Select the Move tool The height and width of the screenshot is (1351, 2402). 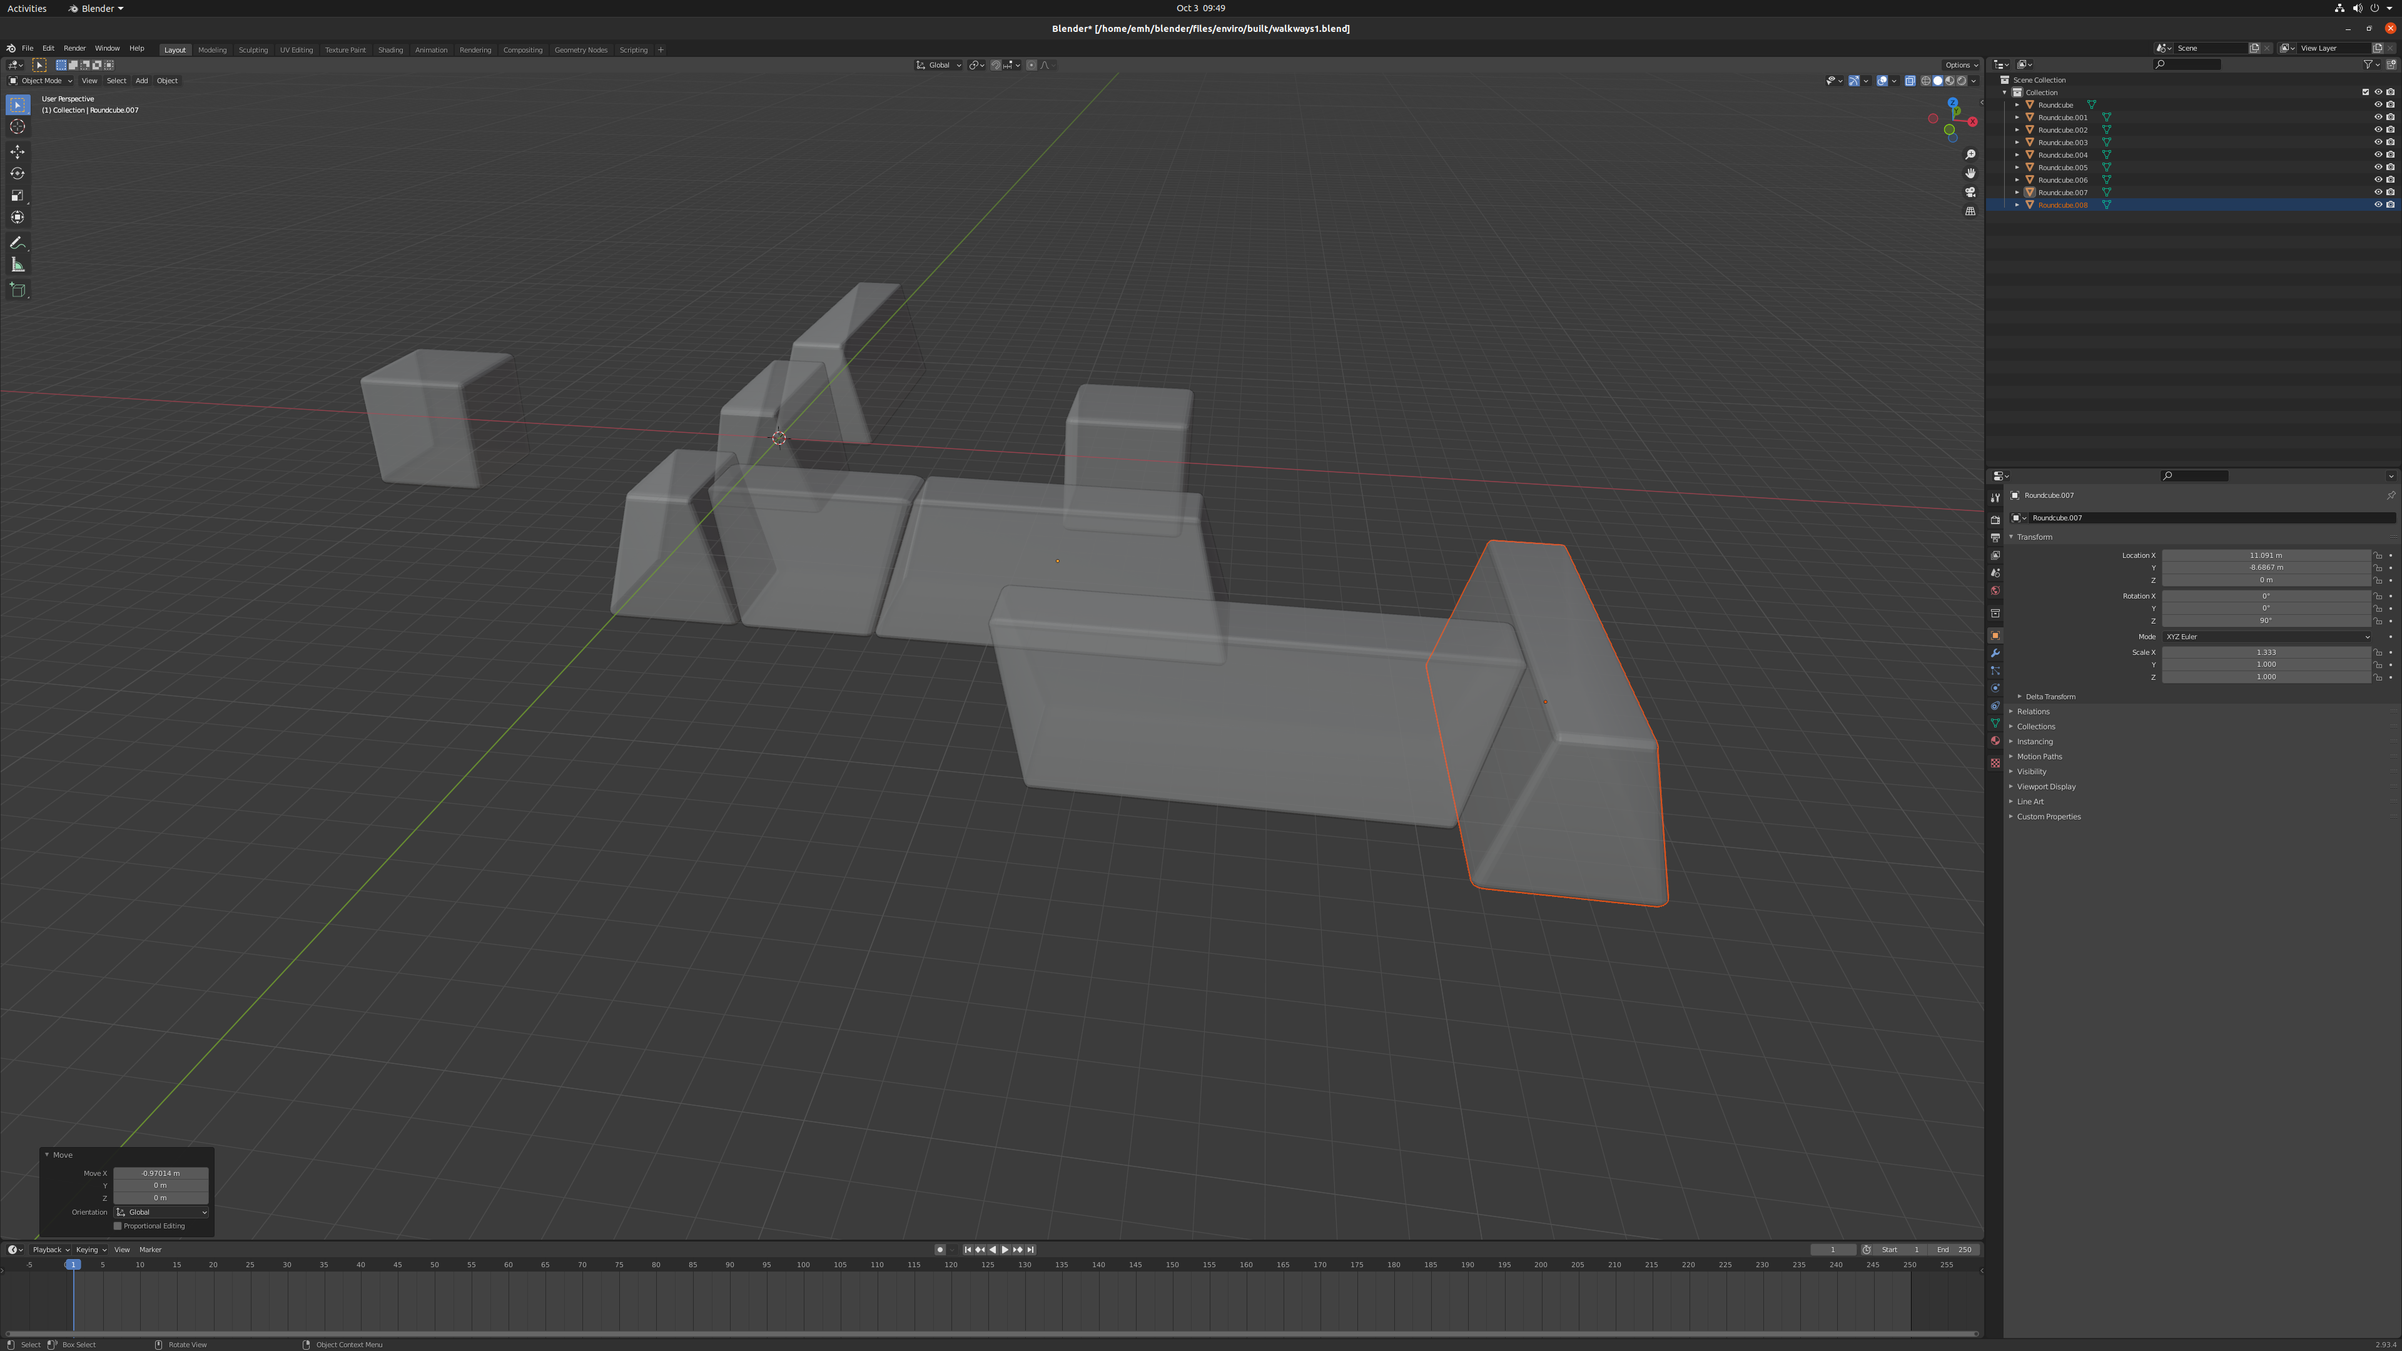tap(18, 152)
